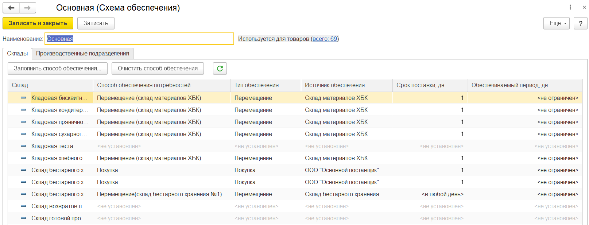The height and width of the screenshot is (225, 589).
Task: Switch to Производственные подразделения tab
Action: (x=82, y=54)
